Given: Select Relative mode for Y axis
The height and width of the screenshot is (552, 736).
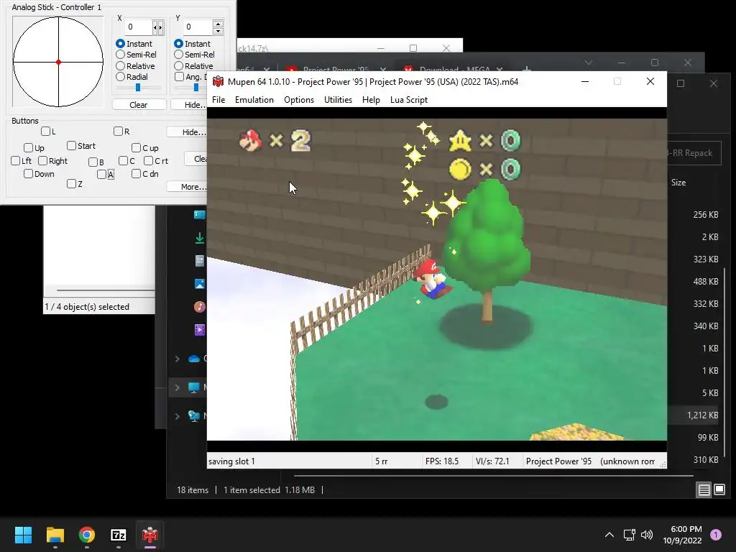Looking at the screenshot, I should pyautogui.click(x=179, y=66).
